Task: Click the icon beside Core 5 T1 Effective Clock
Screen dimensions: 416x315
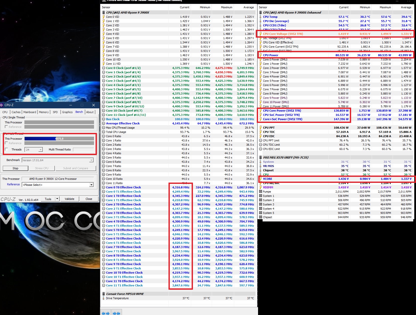Action: tap(104, 234)
